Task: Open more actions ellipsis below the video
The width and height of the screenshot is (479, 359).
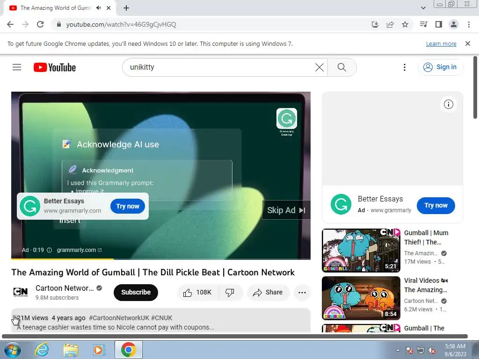Action: click(302, 293)
